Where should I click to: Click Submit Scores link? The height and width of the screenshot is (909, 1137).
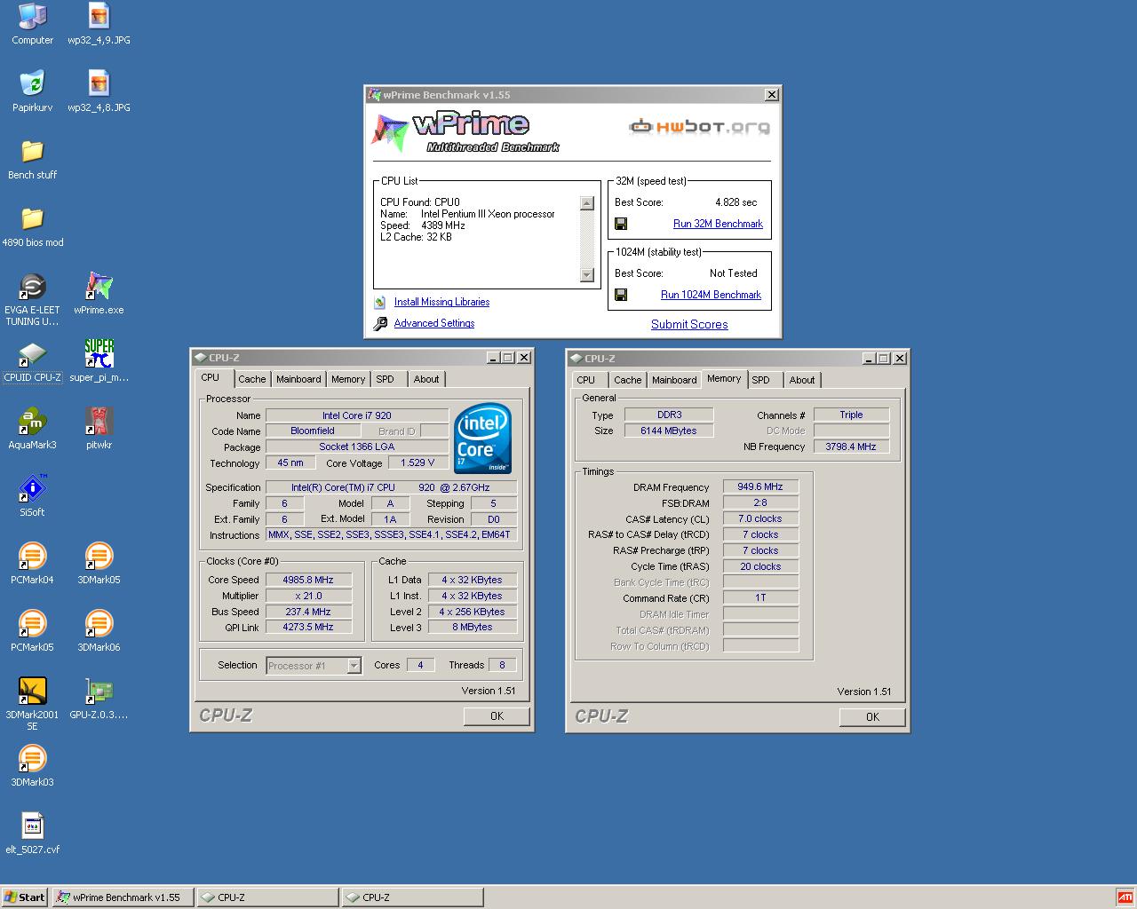pyautogui.click(x=689, y=324)
